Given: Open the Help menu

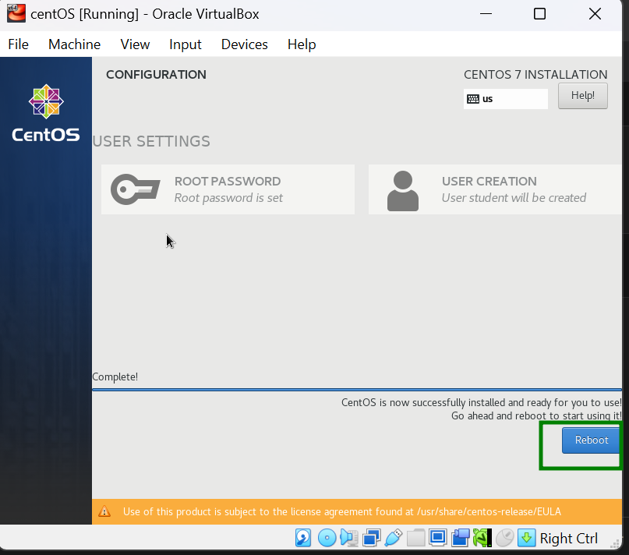Looking at the screenshot, I should coord(302,44).
